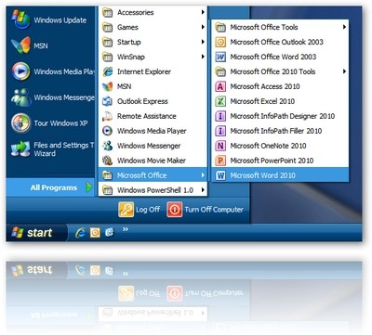The height and width of the screenshot is (335, 372).
Task: Click the Microsoft Office Word 2003 label
Action: tap(273, 57)
